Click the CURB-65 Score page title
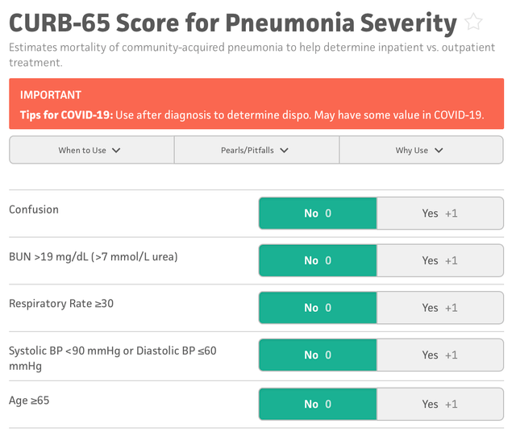The width and height of the screenshot is (516, 436). point(233,23)
